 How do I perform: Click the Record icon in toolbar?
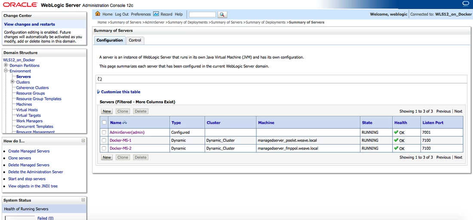pyautogui.click(x=156, y=14)
